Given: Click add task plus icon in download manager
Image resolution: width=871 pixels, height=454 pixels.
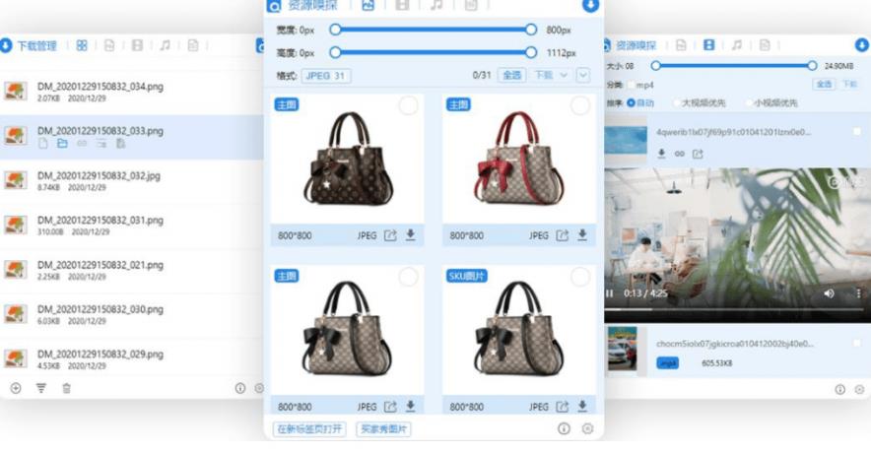Looking at the screenshot, I should [x=16, y=388].
